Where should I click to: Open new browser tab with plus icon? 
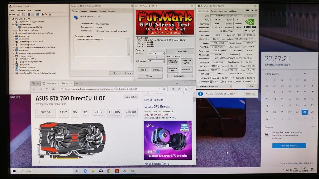click(77, 83)
